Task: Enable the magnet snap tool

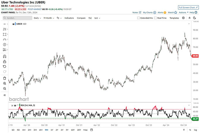Action: tap(4, 56)
